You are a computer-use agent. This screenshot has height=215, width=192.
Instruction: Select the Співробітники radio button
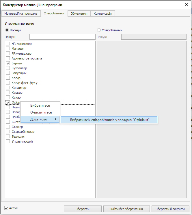[x=99, y=30]
